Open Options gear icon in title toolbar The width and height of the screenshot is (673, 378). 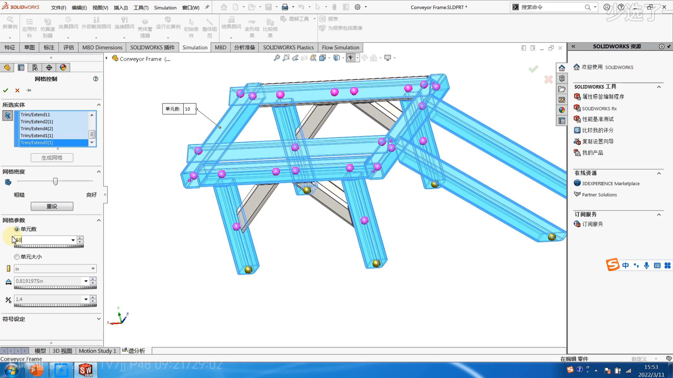click(357, 7)
